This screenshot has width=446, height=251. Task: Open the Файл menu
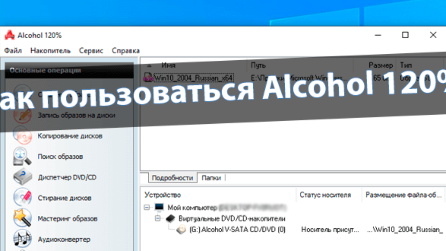[x=13, y=51]
